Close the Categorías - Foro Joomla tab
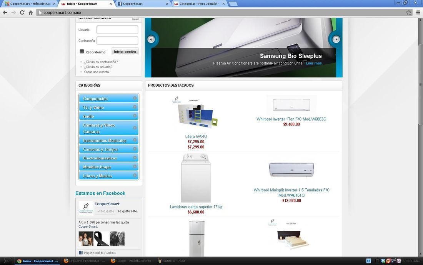This screenshot has width=423, height=265. 223,4
